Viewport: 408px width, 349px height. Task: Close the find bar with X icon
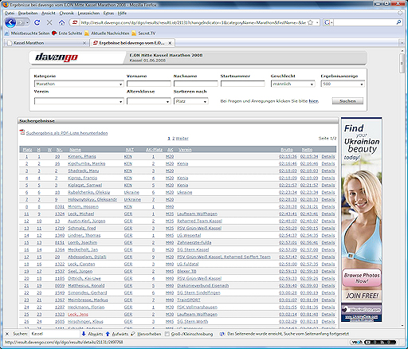point(7,334)
